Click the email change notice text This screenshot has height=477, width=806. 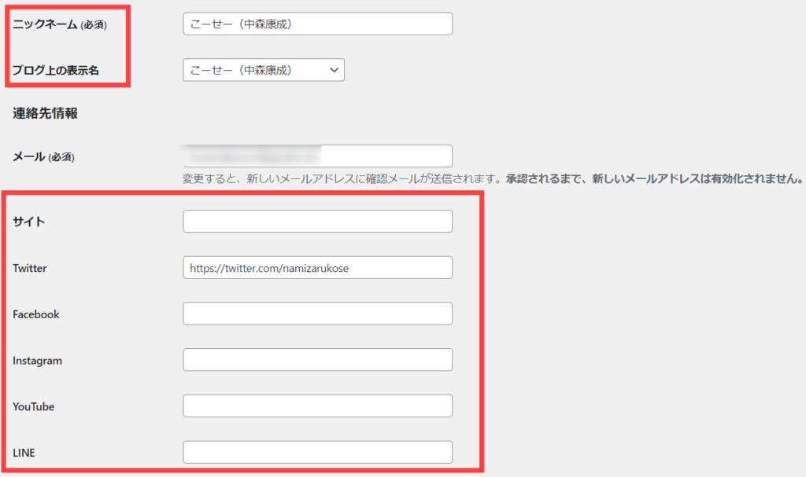[493, 178]
